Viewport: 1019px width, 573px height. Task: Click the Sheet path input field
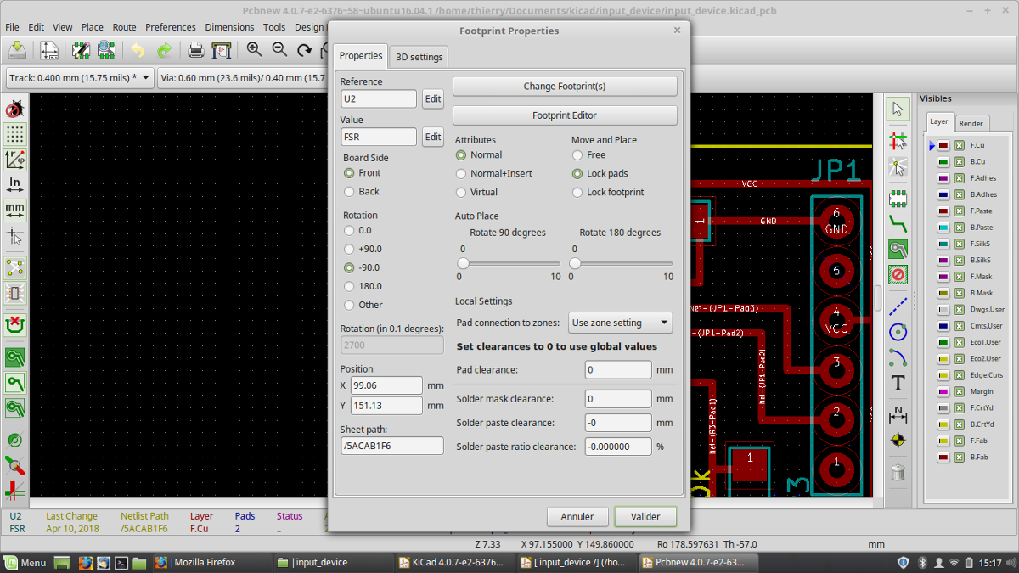[391, 446]
